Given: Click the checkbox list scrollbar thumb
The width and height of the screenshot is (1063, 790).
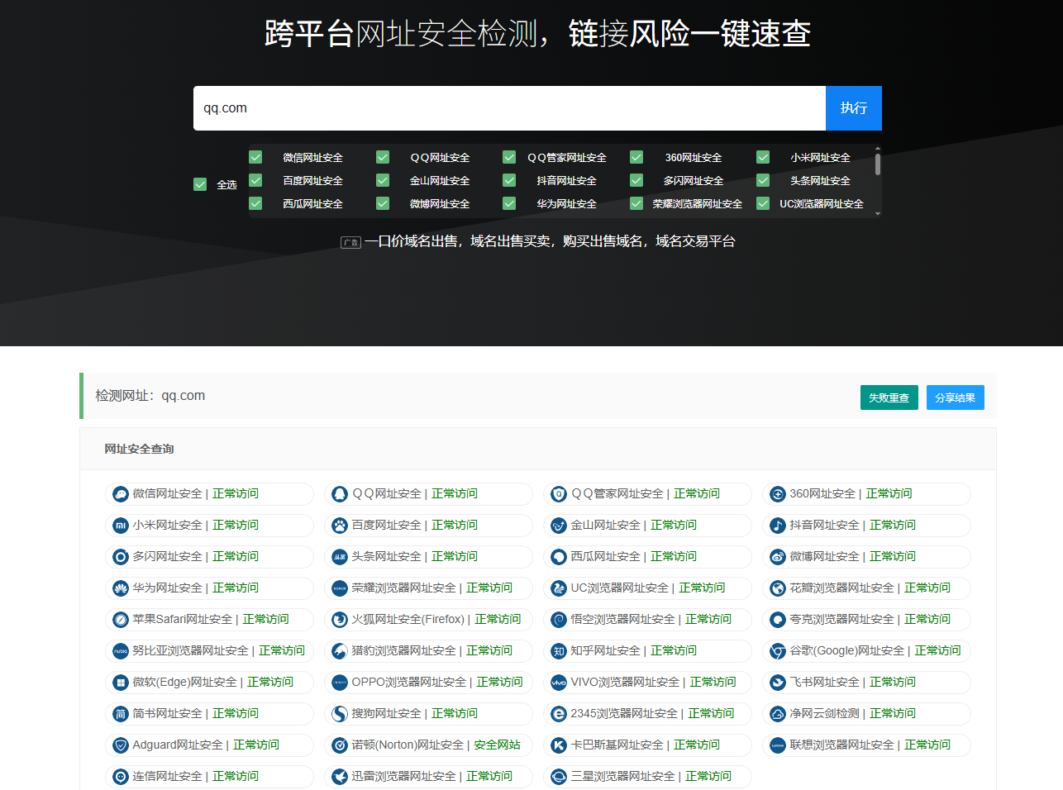Looking at the screenshot, I should pyautogui.click(x=878, y=163).
